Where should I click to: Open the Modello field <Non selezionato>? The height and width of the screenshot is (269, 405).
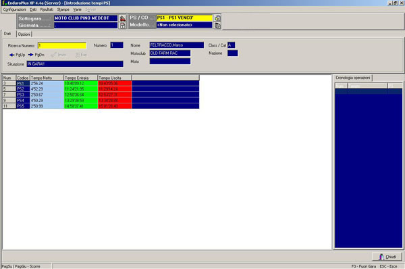click(184, 25)
